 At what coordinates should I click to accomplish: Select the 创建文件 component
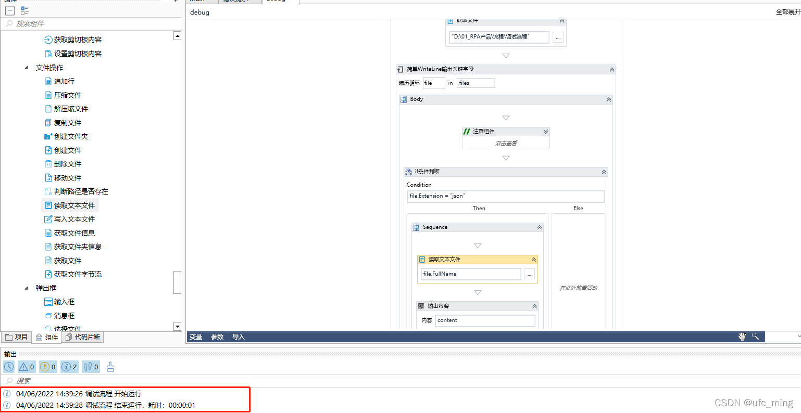tap(63, 150)
